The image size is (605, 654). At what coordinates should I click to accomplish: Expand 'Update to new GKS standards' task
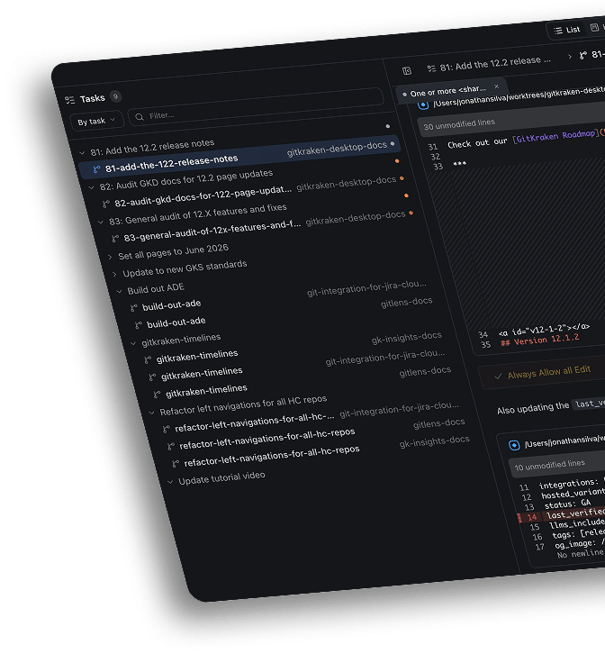(x=114, y=274)
